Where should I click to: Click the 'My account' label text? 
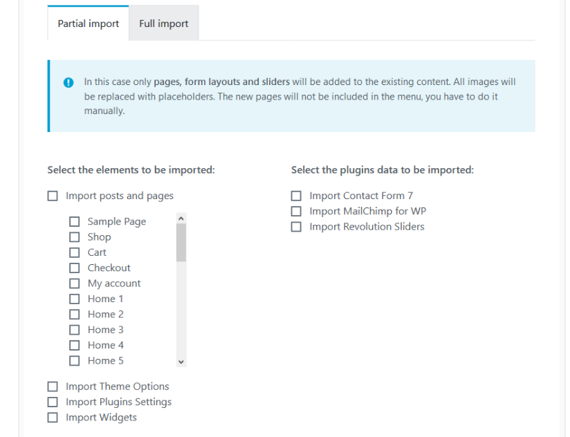tap(114, 283)
